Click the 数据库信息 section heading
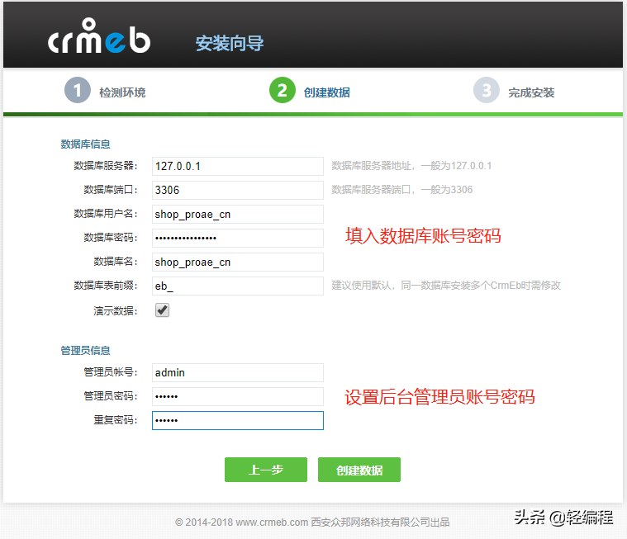627x539 pixels. coord(85,144)
